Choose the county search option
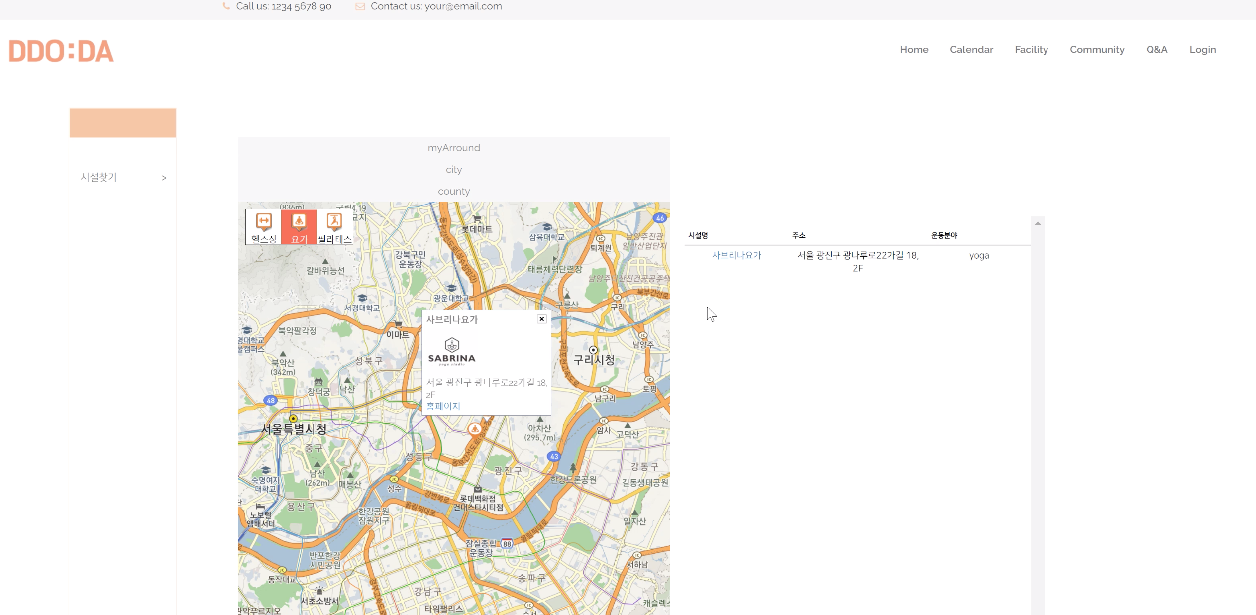The height and width of the screenshot is (615, 1256). tap(454, 191)
